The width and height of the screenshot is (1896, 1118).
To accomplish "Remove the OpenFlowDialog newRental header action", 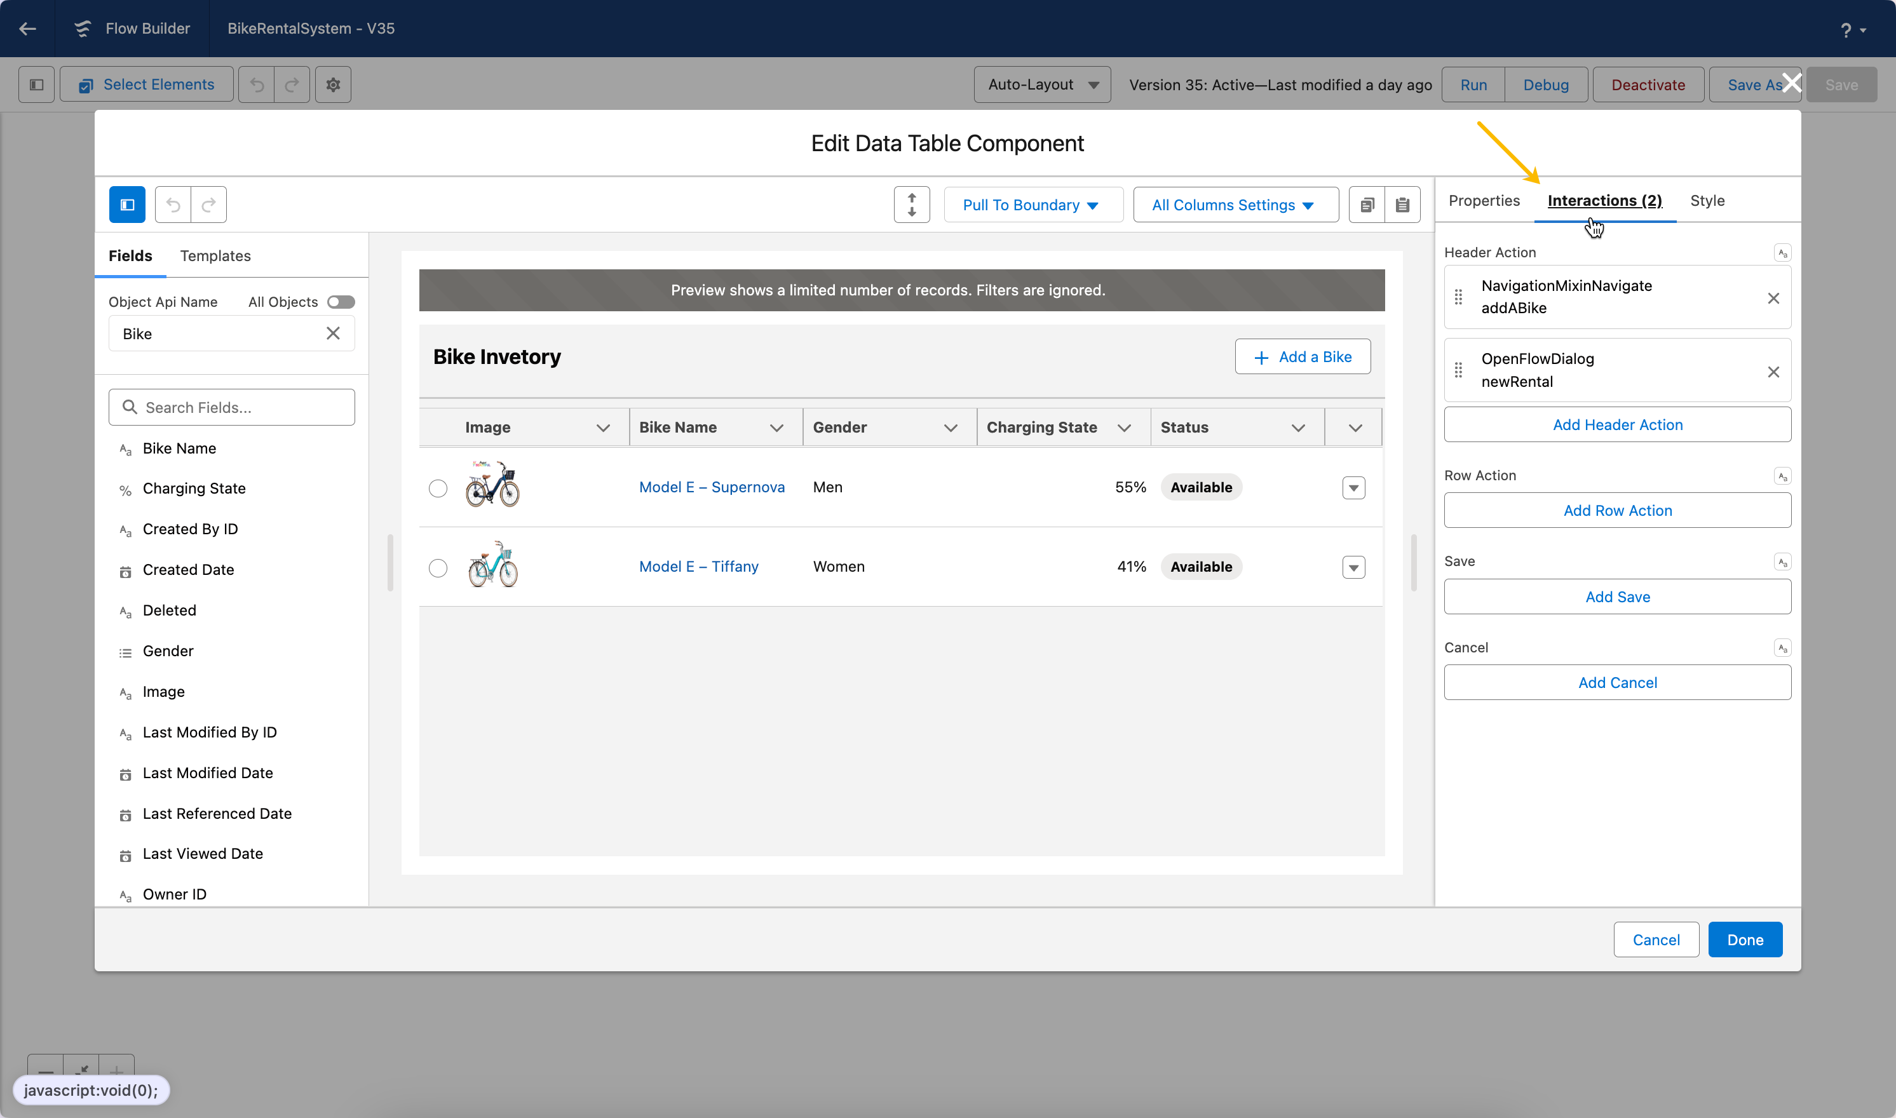I will pos(1773,372).
